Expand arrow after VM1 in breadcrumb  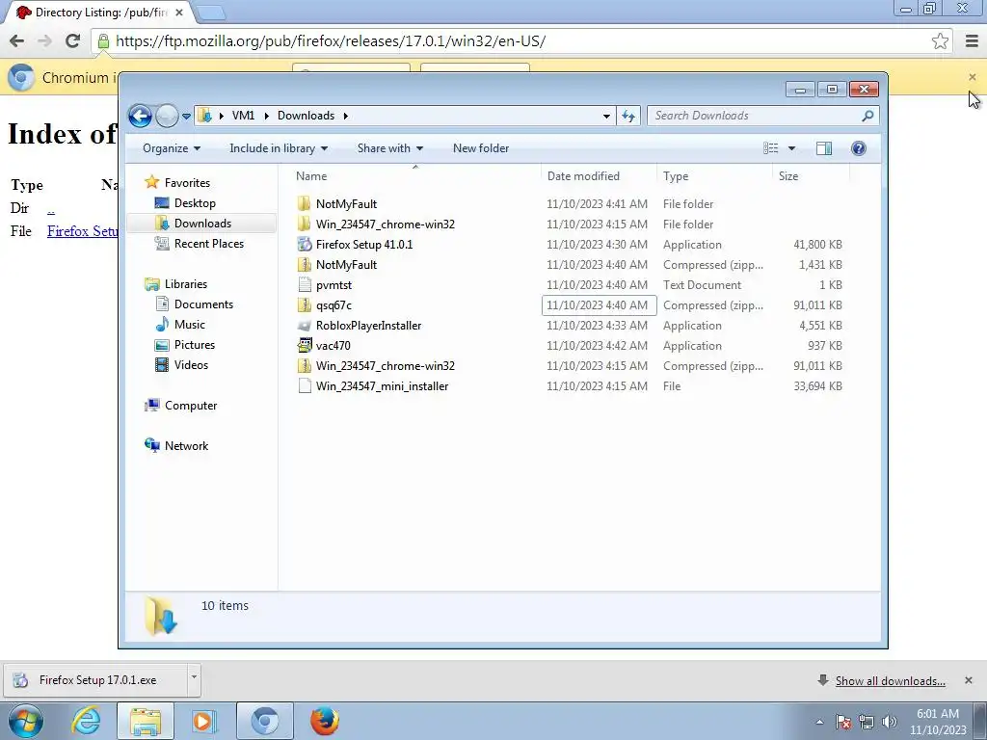[266, 116]
